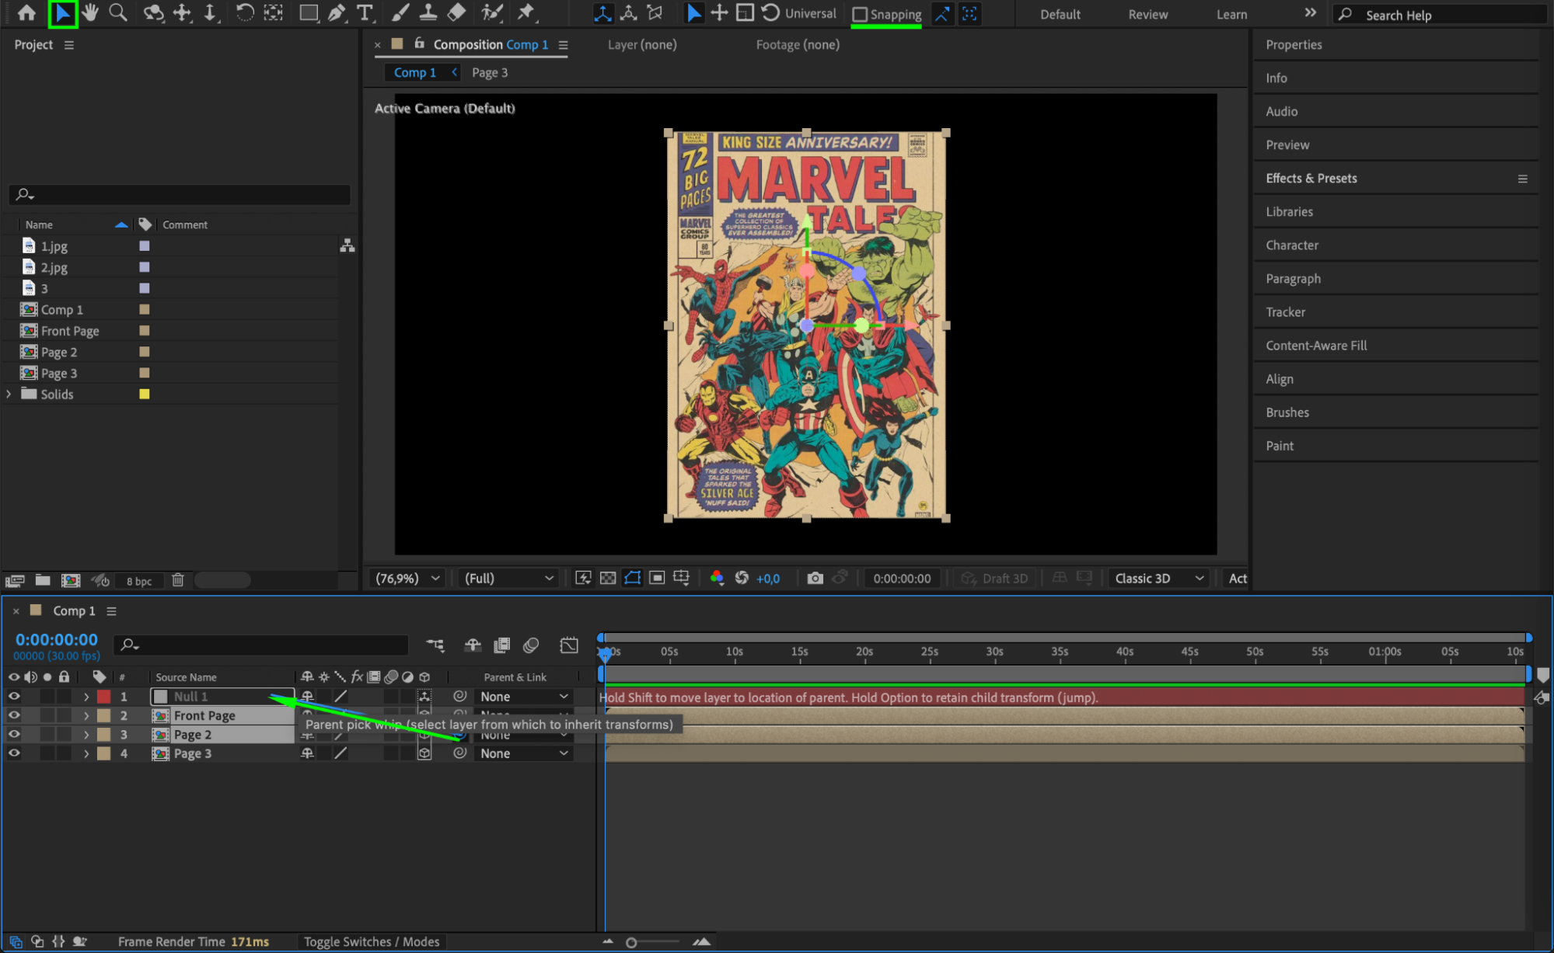
Task: Select the Horizontal Type tool
Action: (x=364, y=12)
